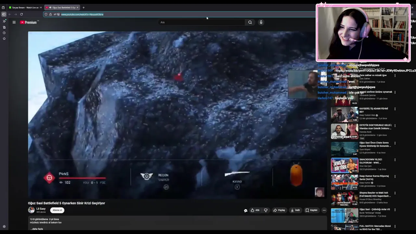This screenshot has height=234, width=416.
Task: Open options menu for 'ESTETİK DOKTORUNUZ GELDİ' video
Action: (x=395, y=126)
